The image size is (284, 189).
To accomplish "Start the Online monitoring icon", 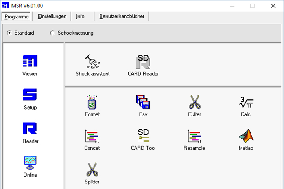I will pos(30,163).
